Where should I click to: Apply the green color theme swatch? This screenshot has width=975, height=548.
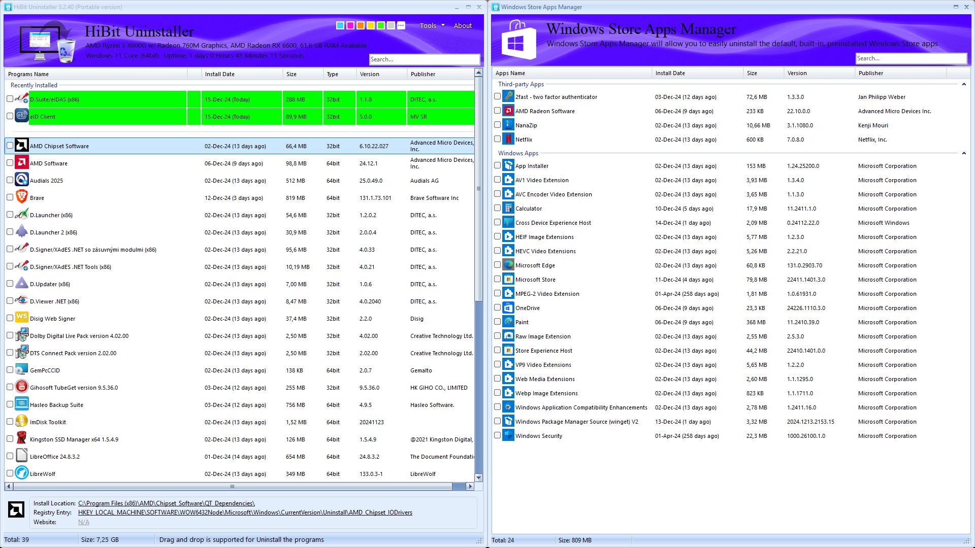[381, 25]
